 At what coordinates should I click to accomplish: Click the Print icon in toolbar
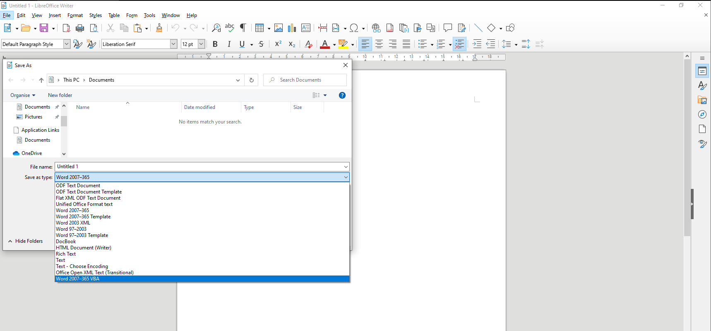tap(80, 28)
